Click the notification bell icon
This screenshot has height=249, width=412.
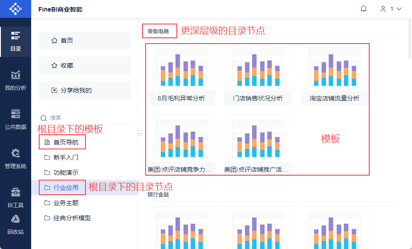tap(363, 9)
